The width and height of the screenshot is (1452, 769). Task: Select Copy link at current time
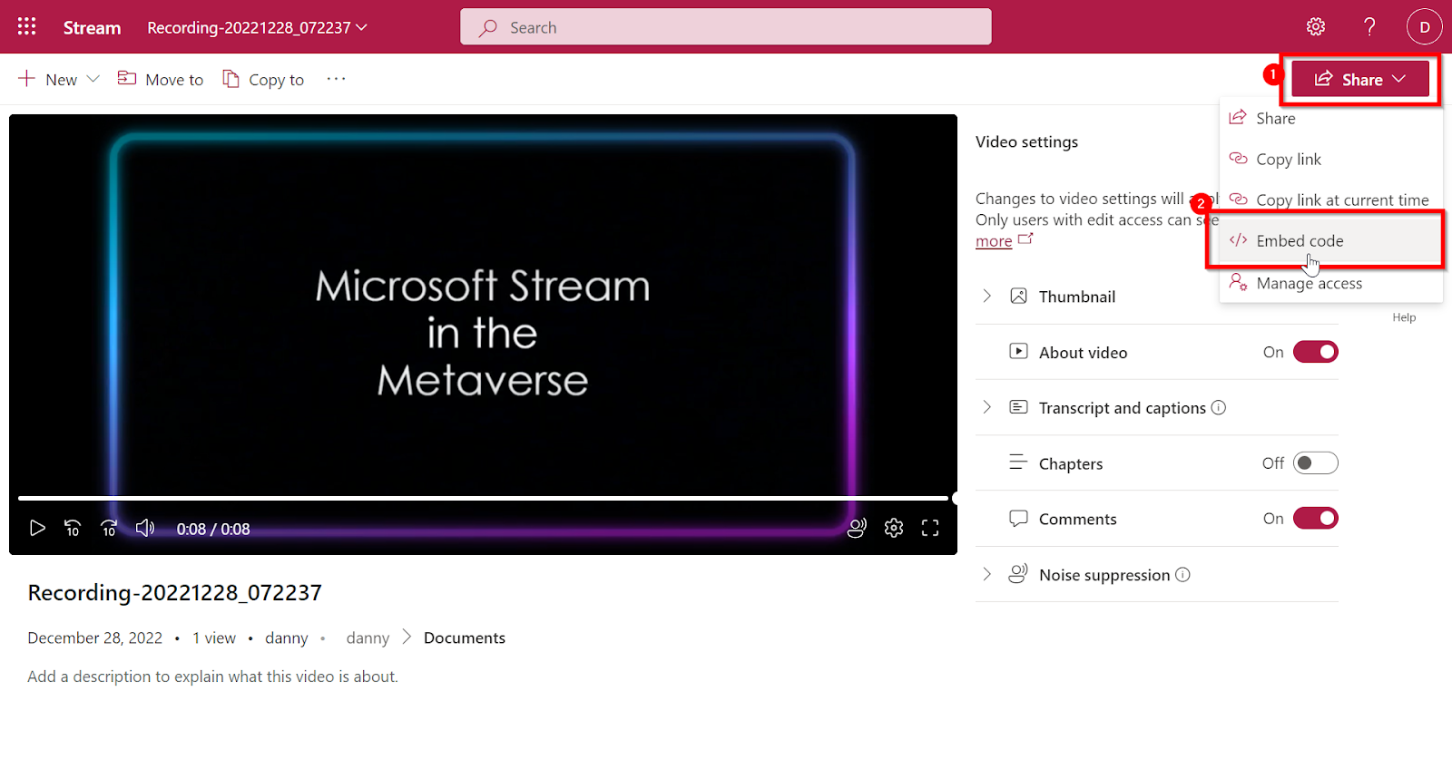[1330, 200]
